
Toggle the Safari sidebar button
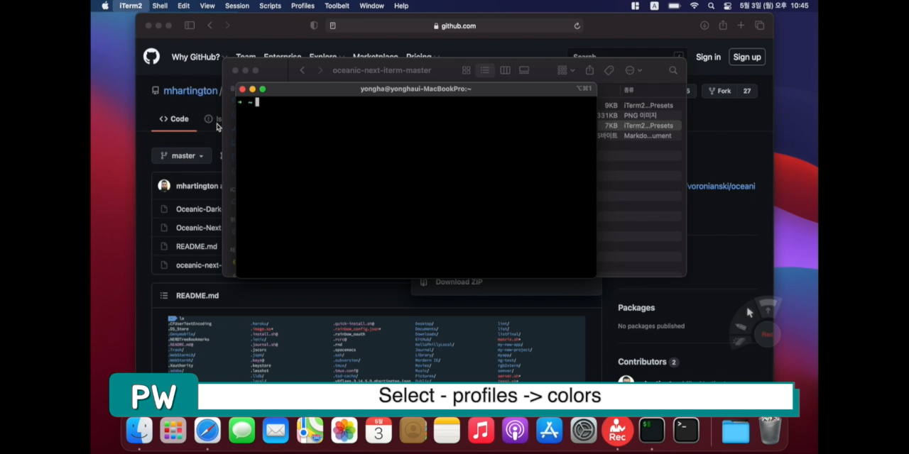pyautogui.click(x=190, y=26)
